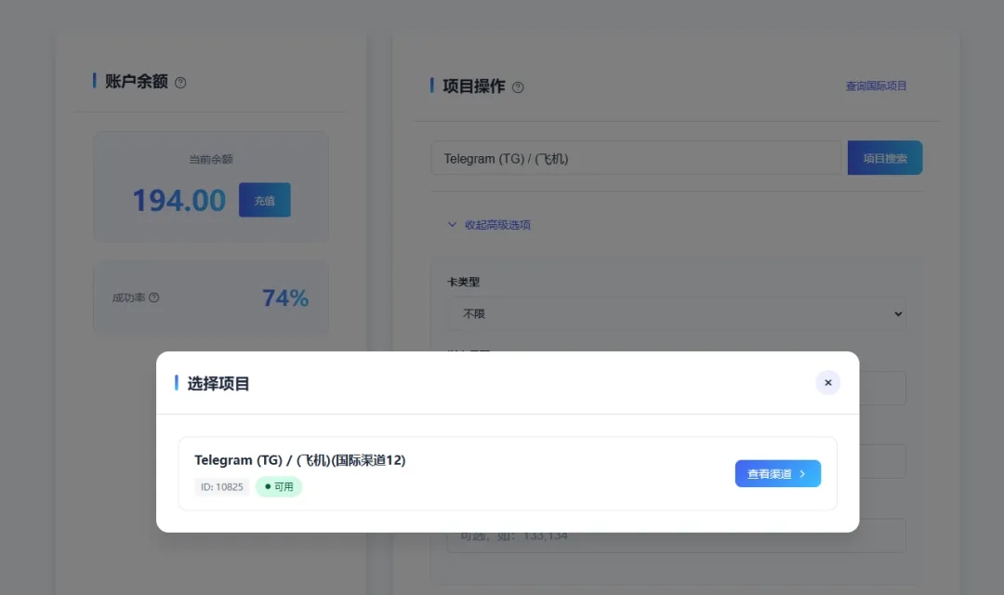Screen dimensions: 1004x595
Task: Open the 查询国际项目 link
Action: click(876, 86)
